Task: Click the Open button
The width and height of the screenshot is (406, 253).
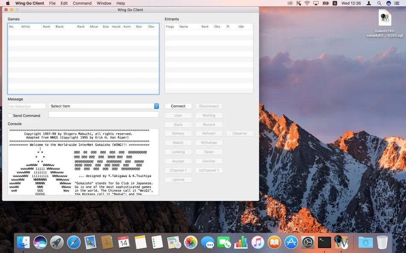Action: click(209, 152)
